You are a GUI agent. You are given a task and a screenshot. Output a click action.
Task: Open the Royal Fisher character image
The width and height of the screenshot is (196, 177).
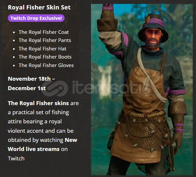142,89
